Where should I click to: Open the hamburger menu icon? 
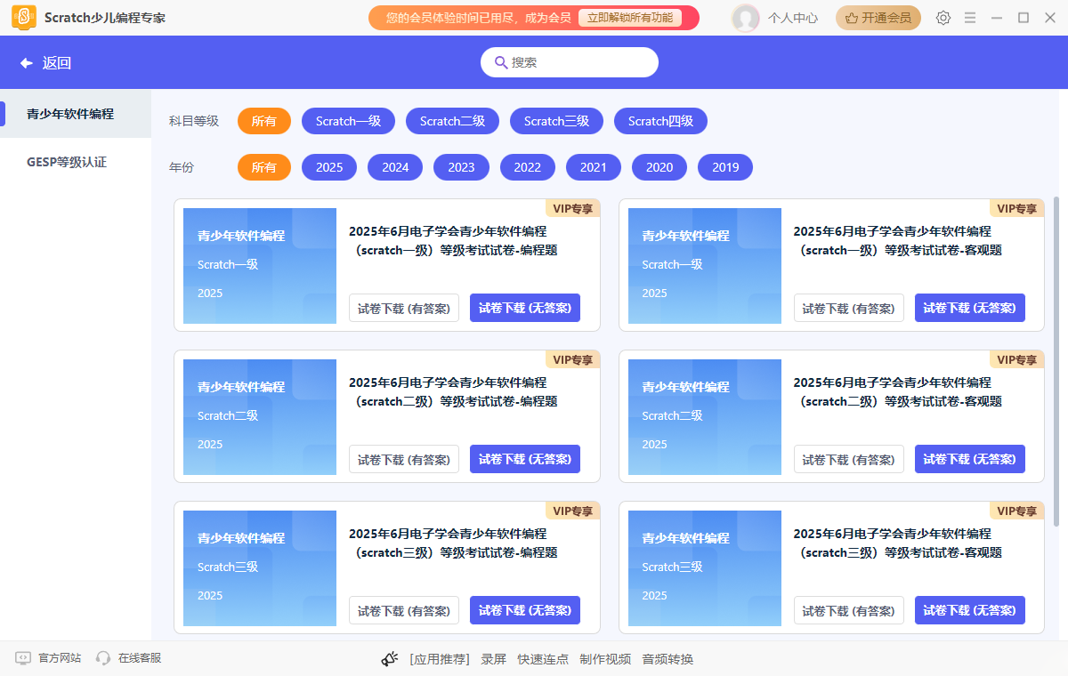[x=969, y=17]
